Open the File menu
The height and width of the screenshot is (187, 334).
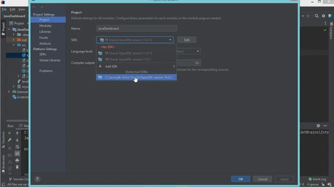coord(4,9)
